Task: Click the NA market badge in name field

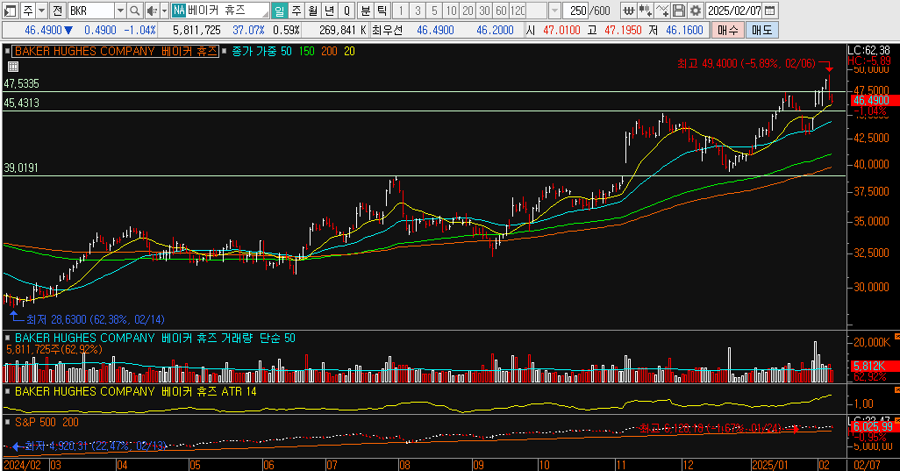Action: tap(179, 11)
